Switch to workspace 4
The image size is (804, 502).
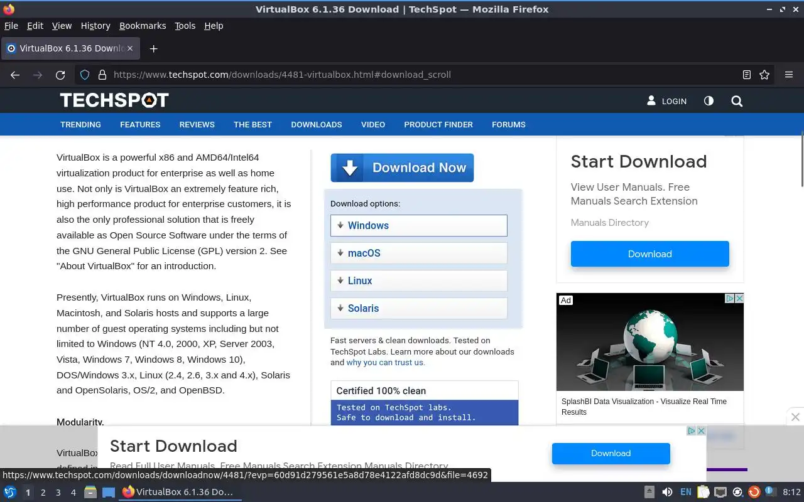pos(73,493)
